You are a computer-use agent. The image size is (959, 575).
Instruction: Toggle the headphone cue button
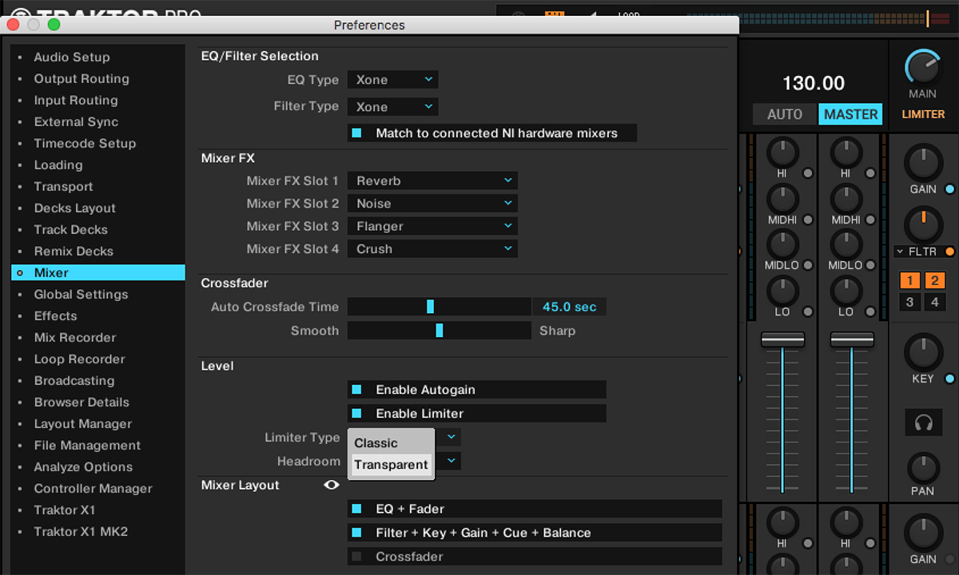coord(923,422)
